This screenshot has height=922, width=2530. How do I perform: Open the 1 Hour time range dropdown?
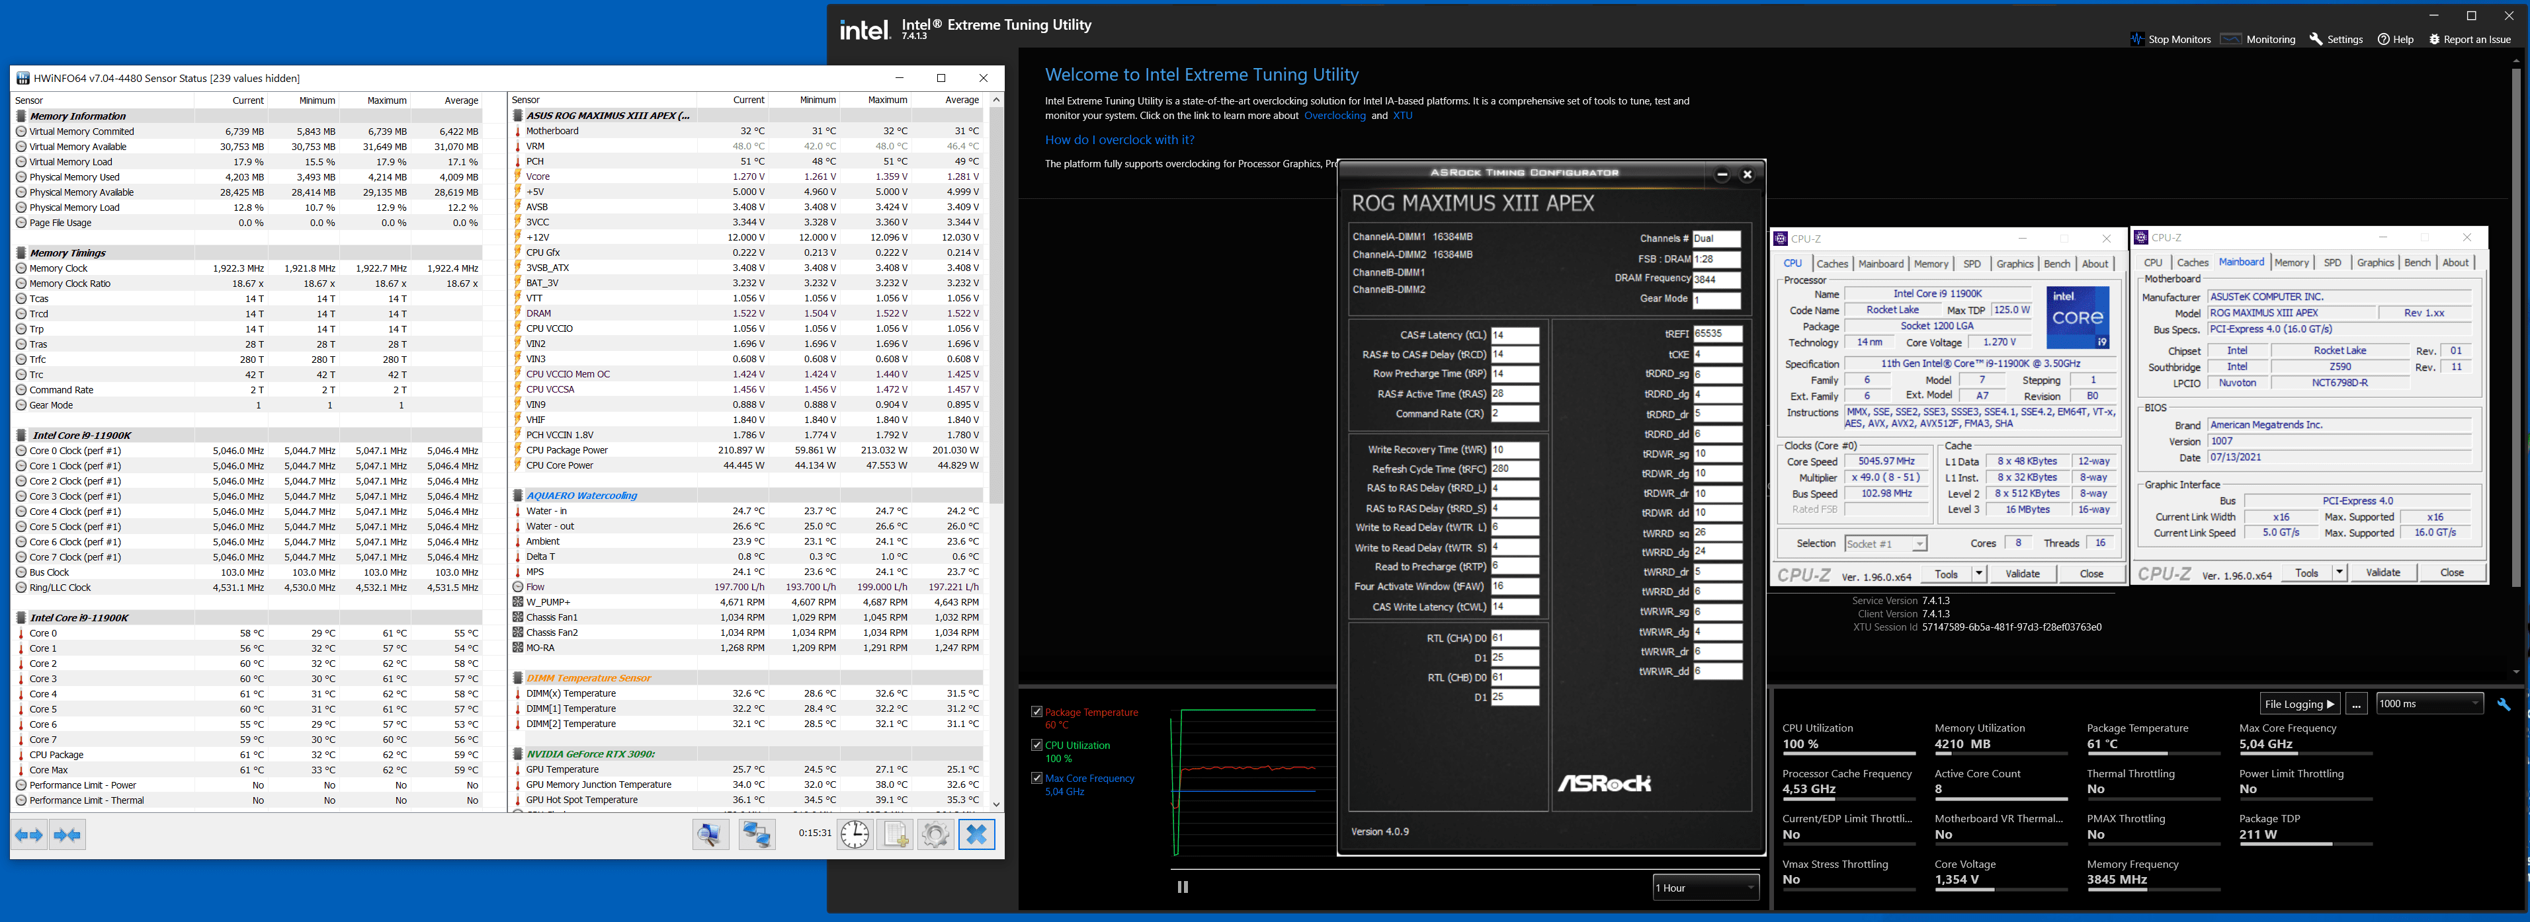[x=1706, y=888]
